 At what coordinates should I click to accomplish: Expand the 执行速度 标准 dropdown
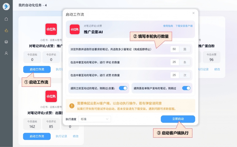coord(95,119)
